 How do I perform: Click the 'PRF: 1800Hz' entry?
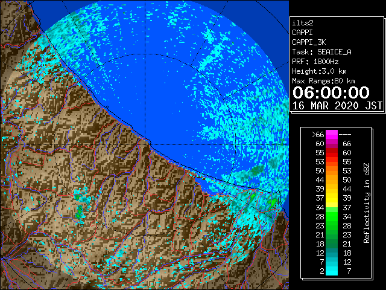point(315,62)
